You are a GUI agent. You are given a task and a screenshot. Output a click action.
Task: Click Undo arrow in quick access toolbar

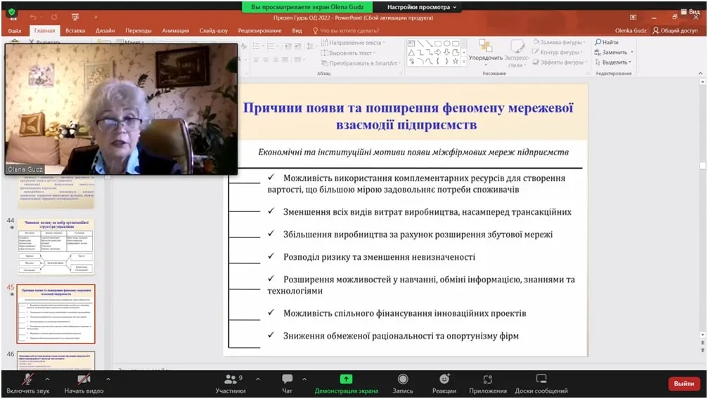pos(33,17)
